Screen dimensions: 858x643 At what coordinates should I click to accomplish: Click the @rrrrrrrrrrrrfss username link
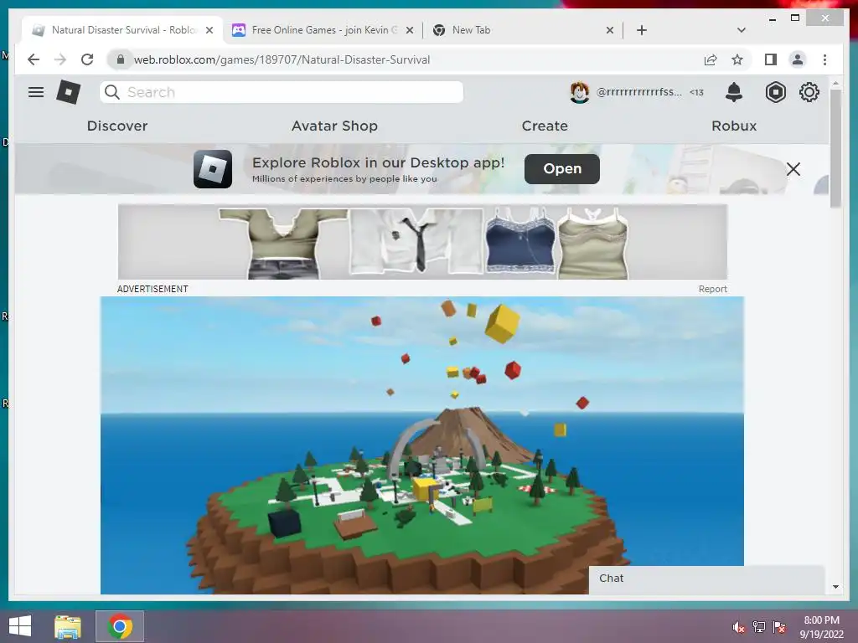[638, 92]
